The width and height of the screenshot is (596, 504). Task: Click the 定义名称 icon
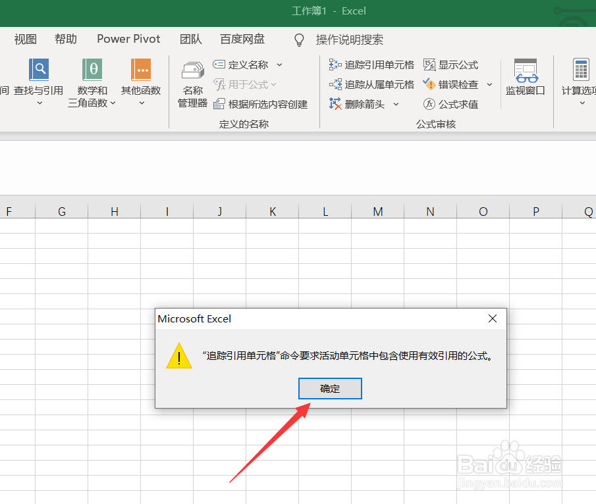(x=219, y=64)
